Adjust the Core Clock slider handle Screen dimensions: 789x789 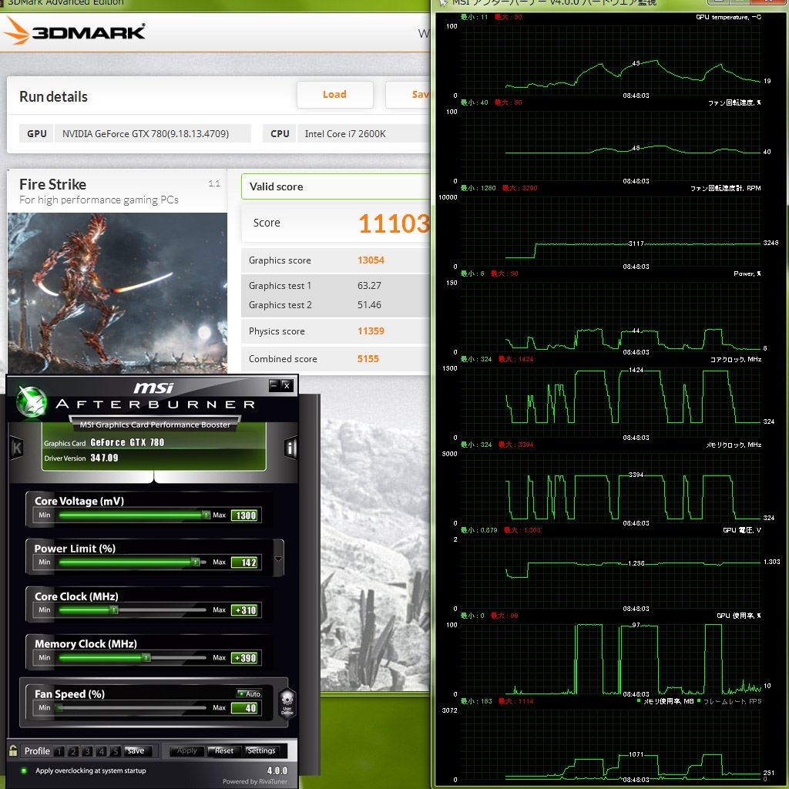(x=114, y=610)
